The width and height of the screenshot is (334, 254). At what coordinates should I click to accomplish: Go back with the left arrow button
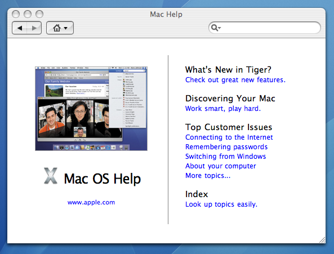coord(20,28)
